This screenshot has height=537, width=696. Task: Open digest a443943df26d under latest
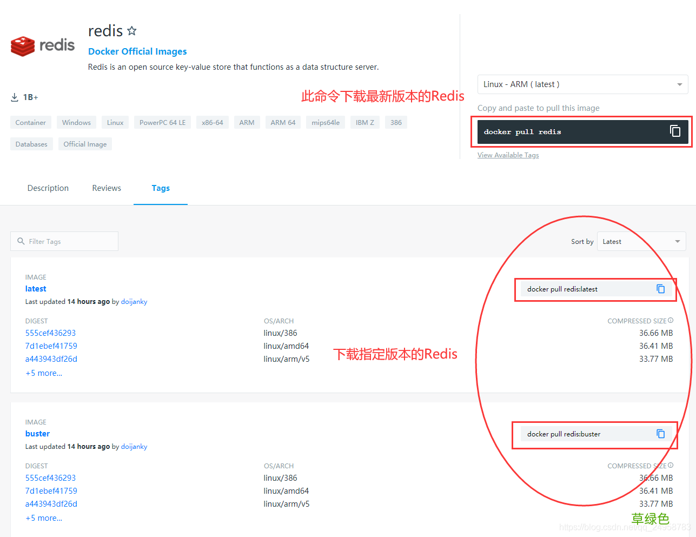(51, 359)
